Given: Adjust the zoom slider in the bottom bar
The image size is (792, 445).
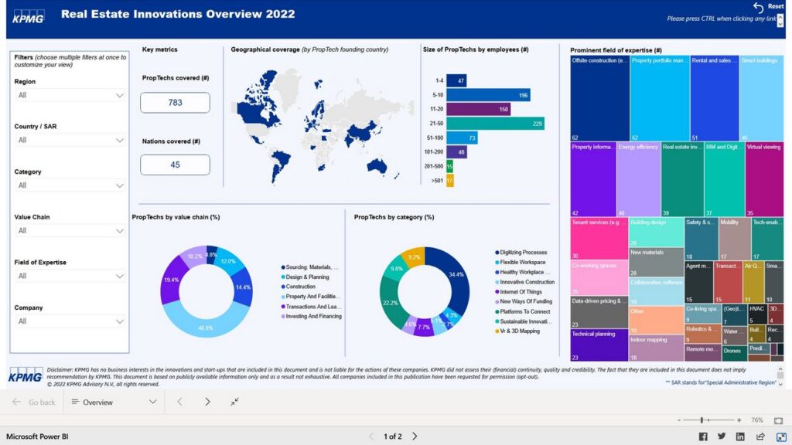Looking at the screenshot, I should (702, 420).
